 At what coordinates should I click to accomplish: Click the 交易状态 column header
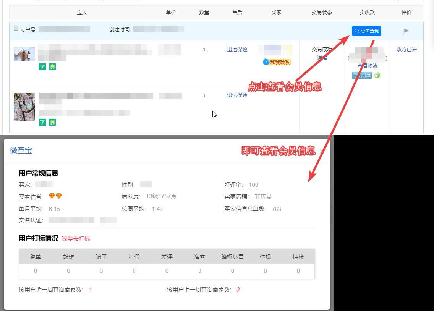coord(322,12)
